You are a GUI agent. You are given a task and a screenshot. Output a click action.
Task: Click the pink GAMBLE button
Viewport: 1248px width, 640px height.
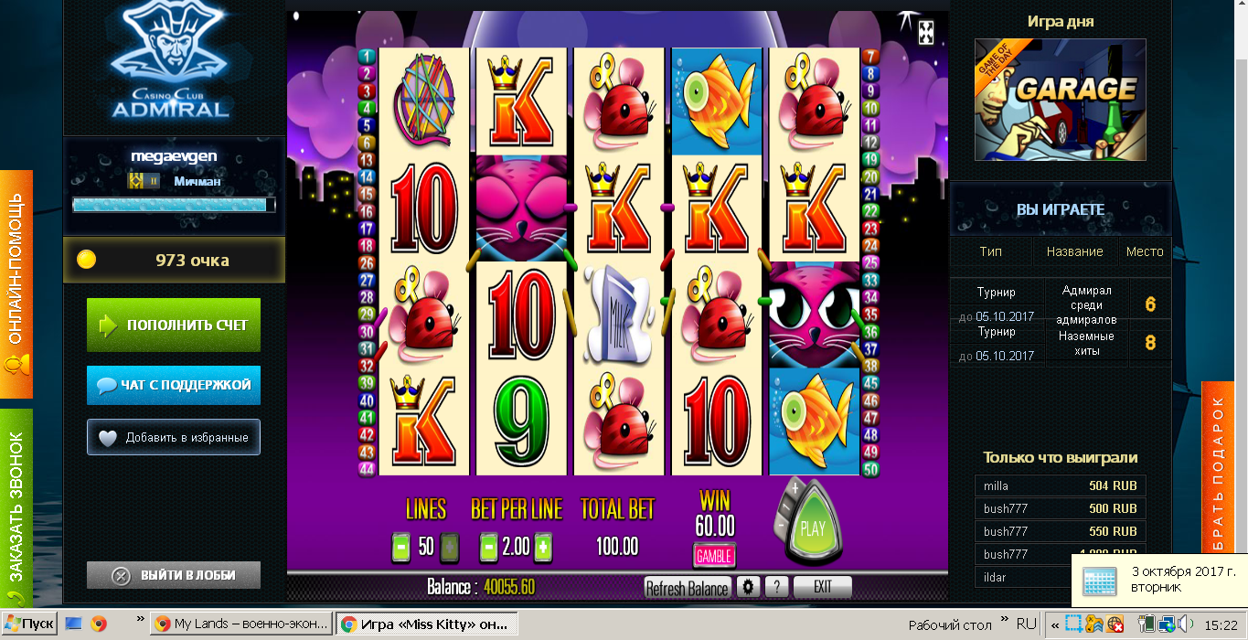pyautogui.click(x=714, y=555)
